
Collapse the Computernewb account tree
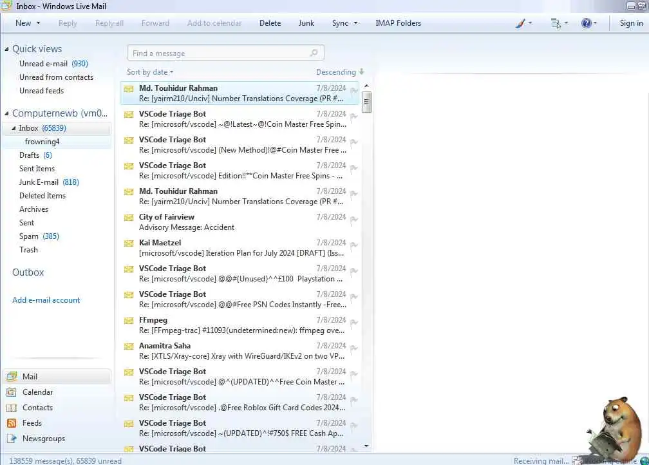click(x=6, y=113)
